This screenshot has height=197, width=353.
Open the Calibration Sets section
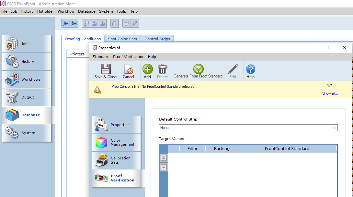pos(116,160)
